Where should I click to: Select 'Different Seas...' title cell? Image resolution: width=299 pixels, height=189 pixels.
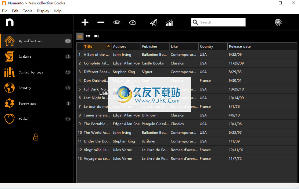[97, 72]
